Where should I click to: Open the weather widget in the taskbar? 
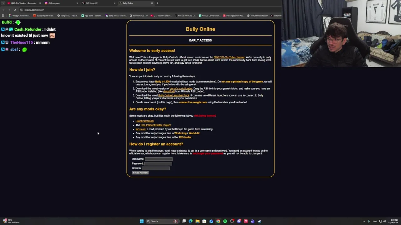point(11,221)
